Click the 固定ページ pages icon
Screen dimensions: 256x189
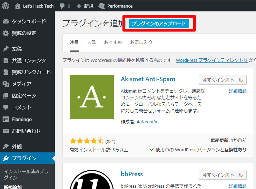6,96
